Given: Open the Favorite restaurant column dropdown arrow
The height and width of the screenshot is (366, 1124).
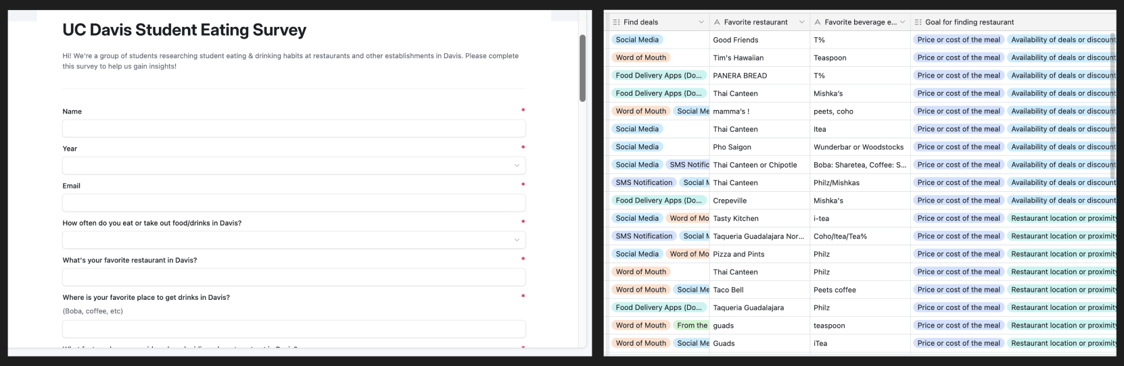Looking at the screenshot, I should tap(802, 22).
